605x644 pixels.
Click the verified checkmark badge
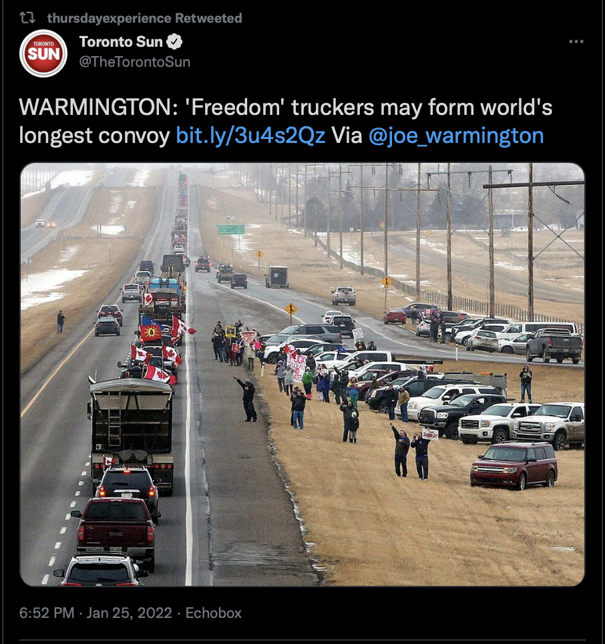tap(174, 41)
